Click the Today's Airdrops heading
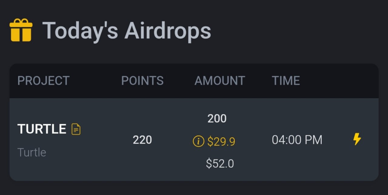The image size is (388, 195). tap(126, 31)
